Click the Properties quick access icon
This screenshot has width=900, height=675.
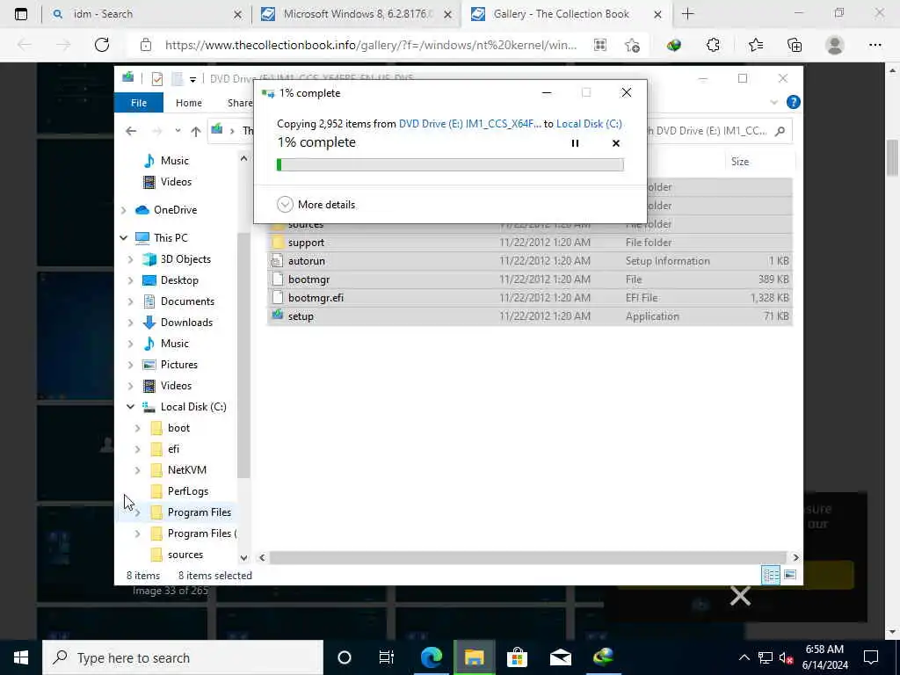(156, 78)
